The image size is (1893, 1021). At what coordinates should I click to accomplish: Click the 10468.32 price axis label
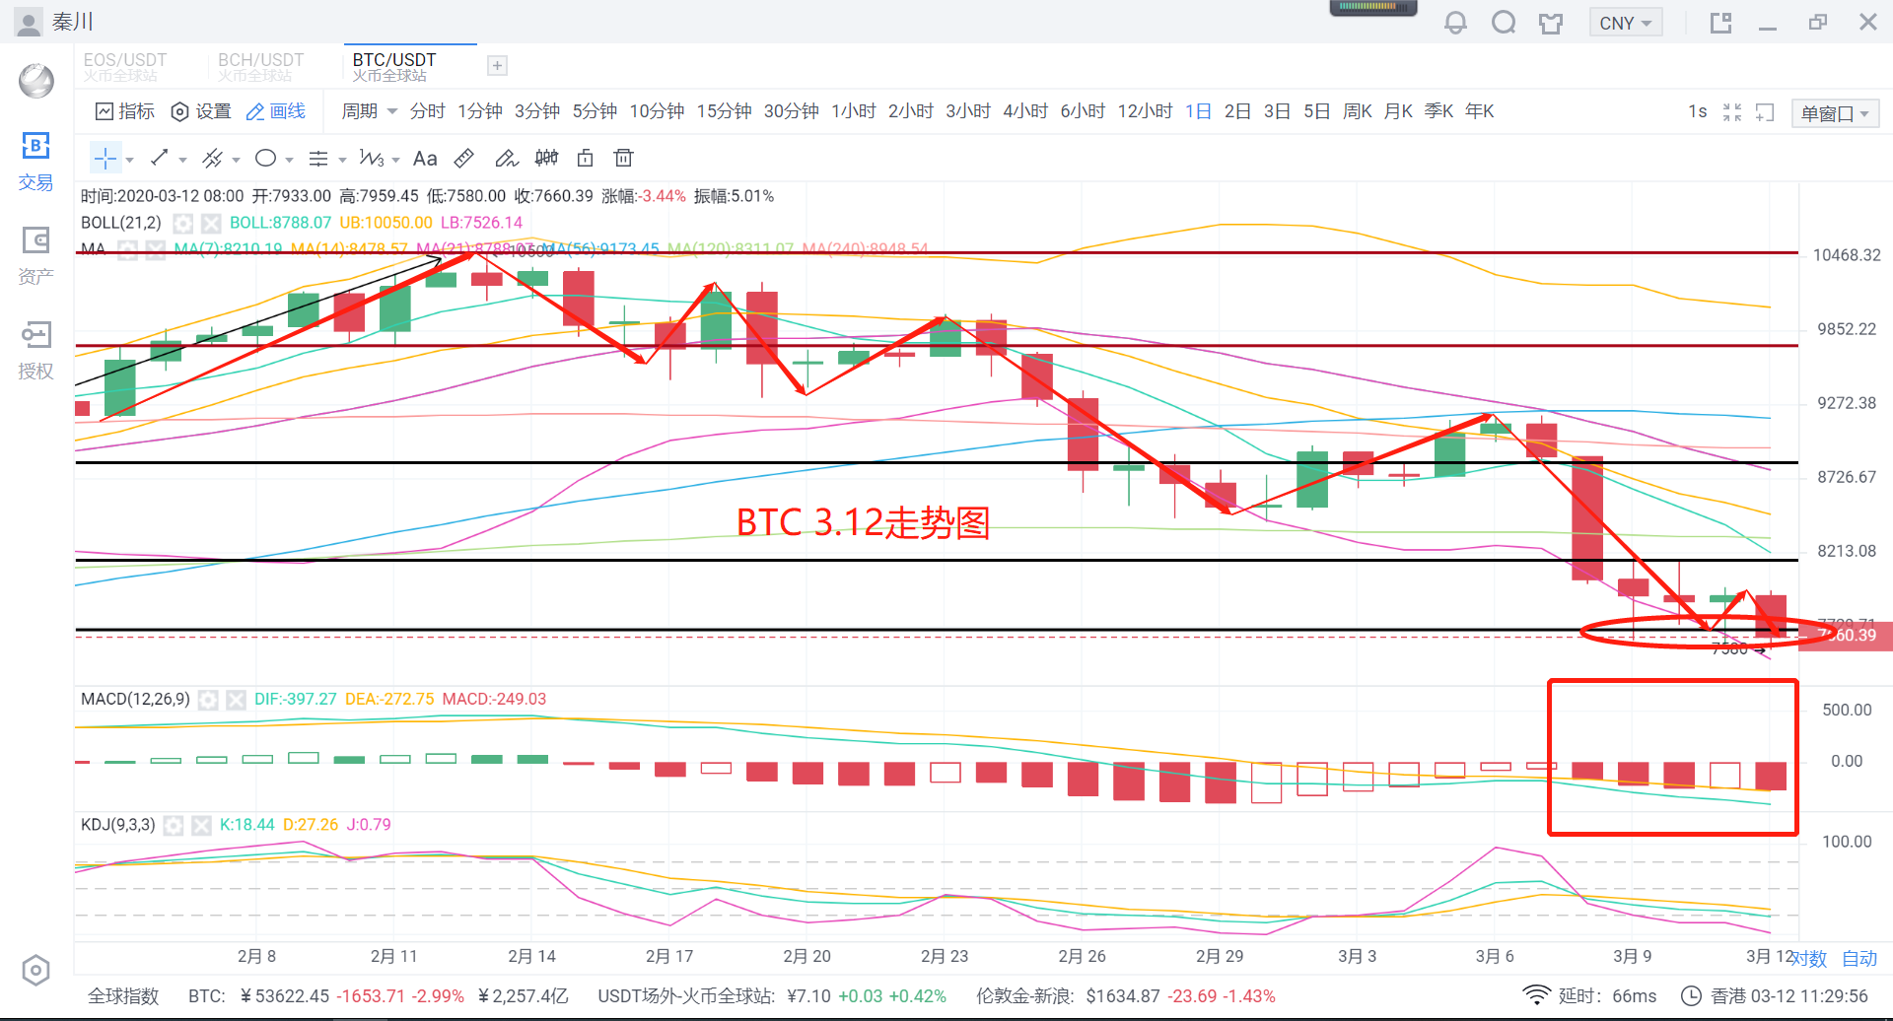point(1847,255)
